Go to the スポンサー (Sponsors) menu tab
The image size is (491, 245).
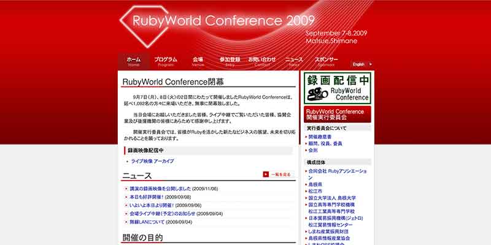pyautogui.click(x=327, y=62)
